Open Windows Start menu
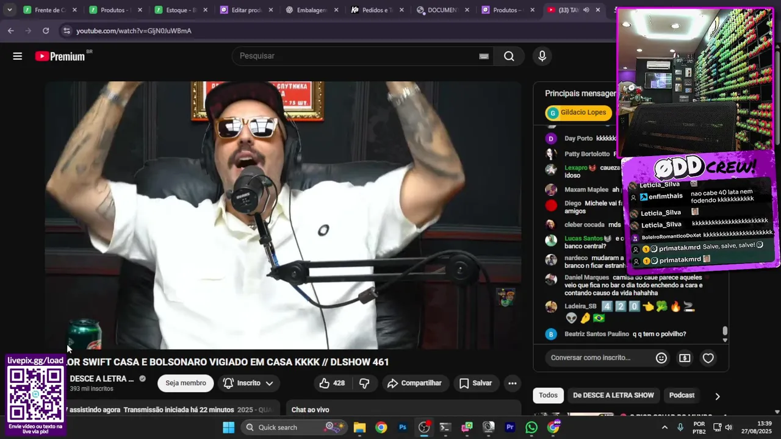Viewport: 781px width, 439px height. 228,427
